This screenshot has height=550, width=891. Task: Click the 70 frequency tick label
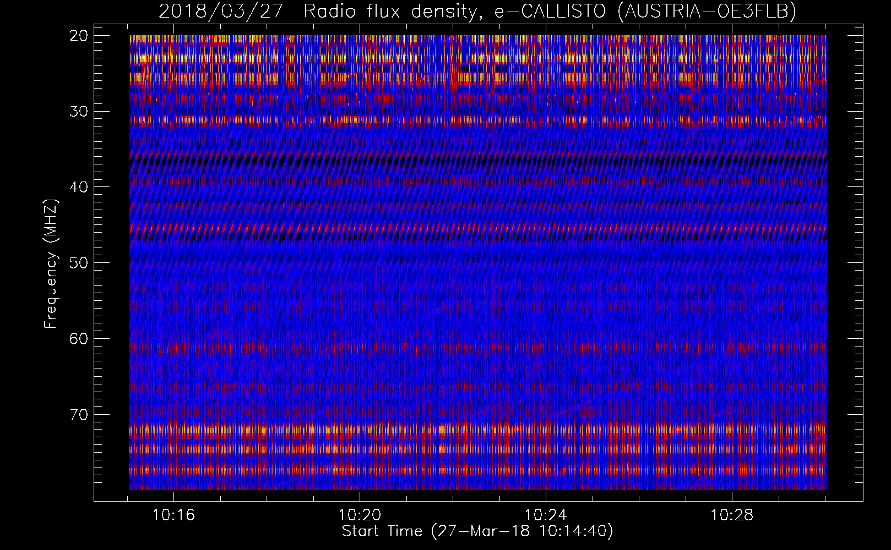(79, 414)
